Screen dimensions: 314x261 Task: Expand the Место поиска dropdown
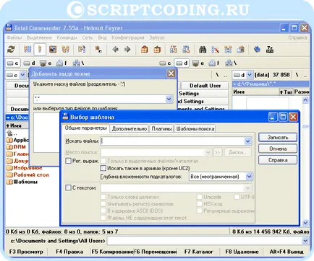(208, 152)
